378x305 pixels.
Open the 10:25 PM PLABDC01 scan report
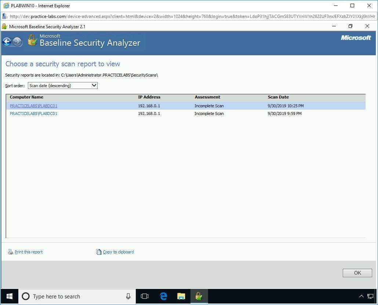(33, 105)
